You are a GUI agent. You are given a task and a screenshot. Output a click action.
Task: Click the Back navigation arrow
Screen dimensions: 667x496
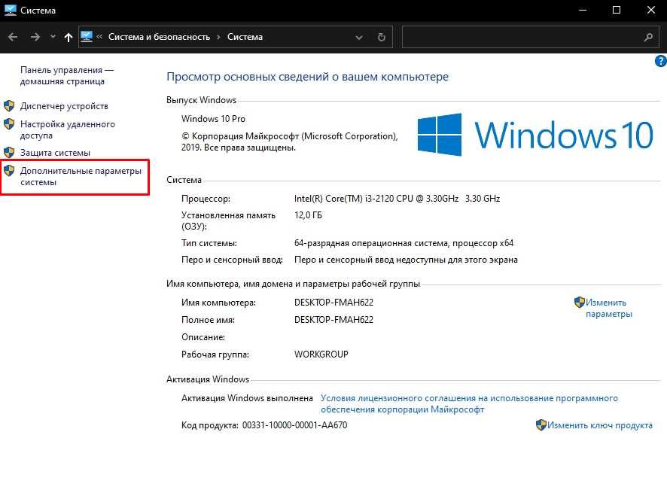point(13,37)
